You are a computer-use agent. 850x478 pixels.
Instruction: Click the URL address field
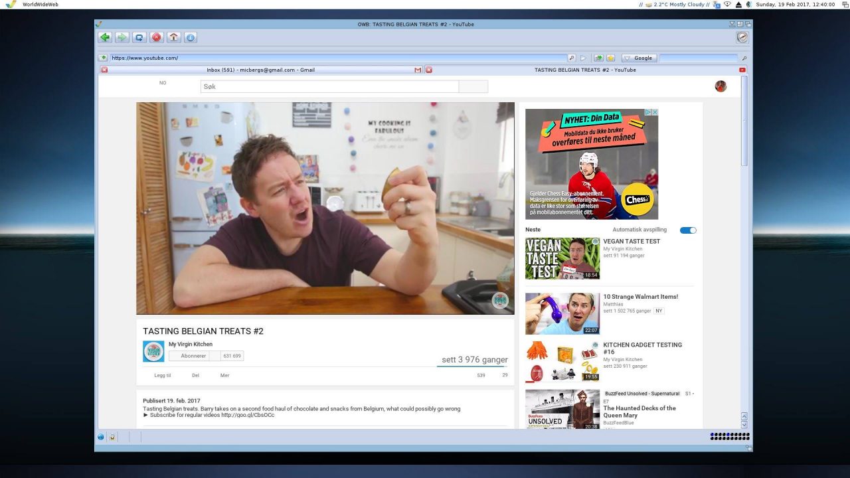tap(339, 58)
